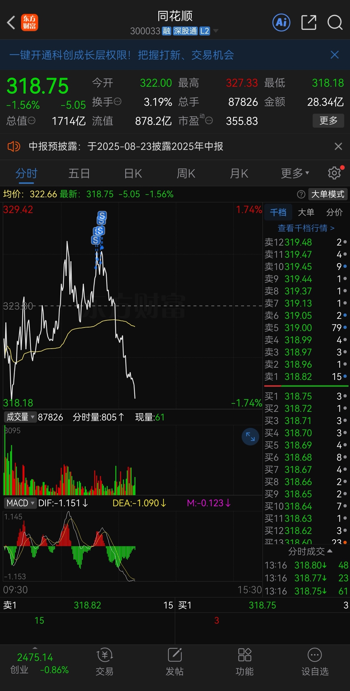Open the 中报预披露 announcement text
Viewport: 350px width, 691px height.
(x=126, y=146)
